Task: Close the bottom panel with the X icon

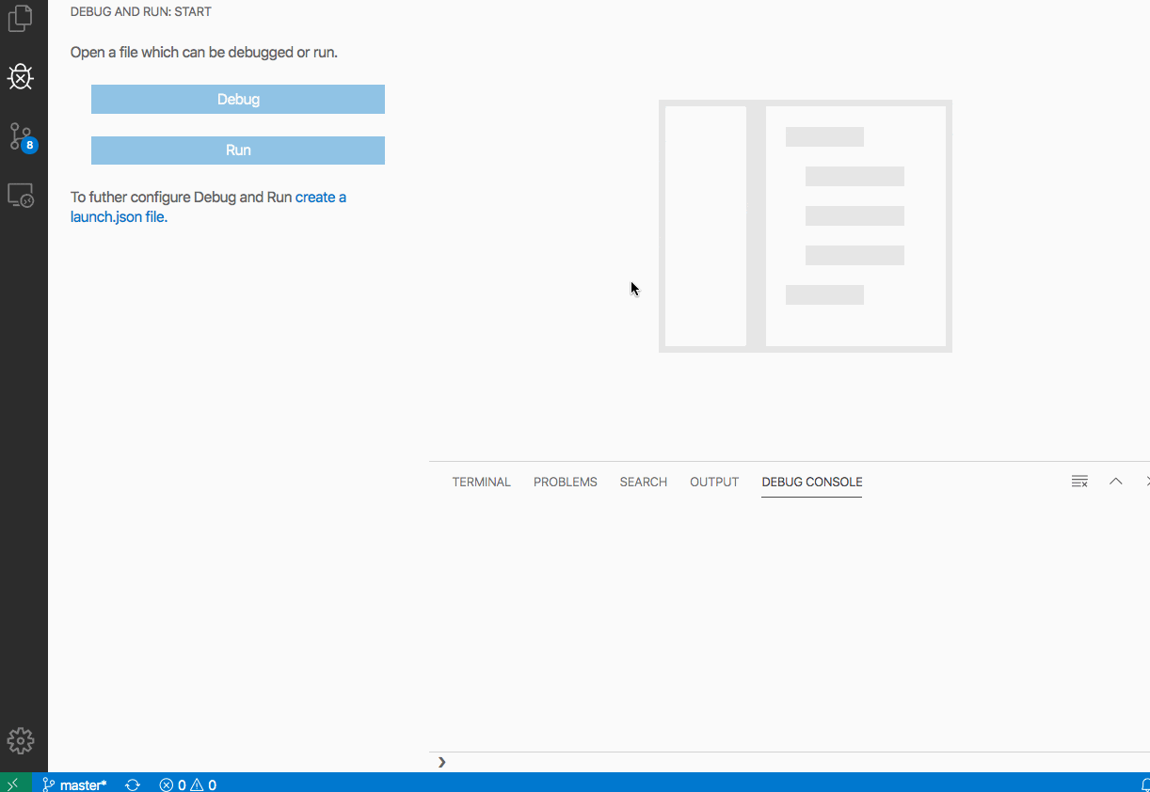Action: (1147, 481)
